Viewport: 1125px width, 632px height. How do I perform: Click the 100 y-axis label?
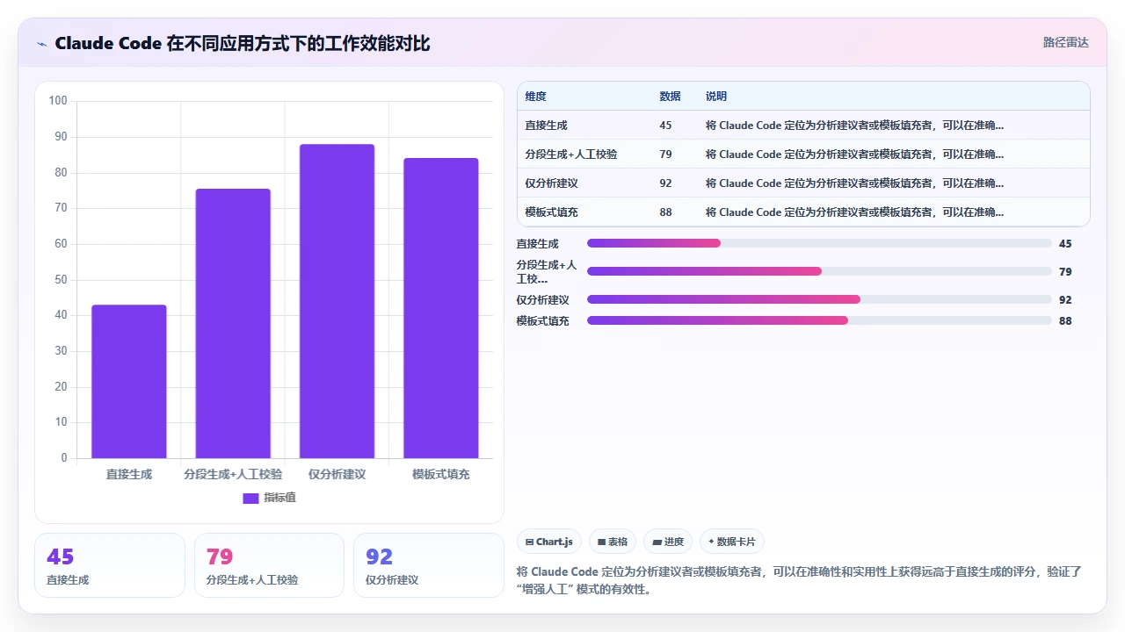(58, 101)
